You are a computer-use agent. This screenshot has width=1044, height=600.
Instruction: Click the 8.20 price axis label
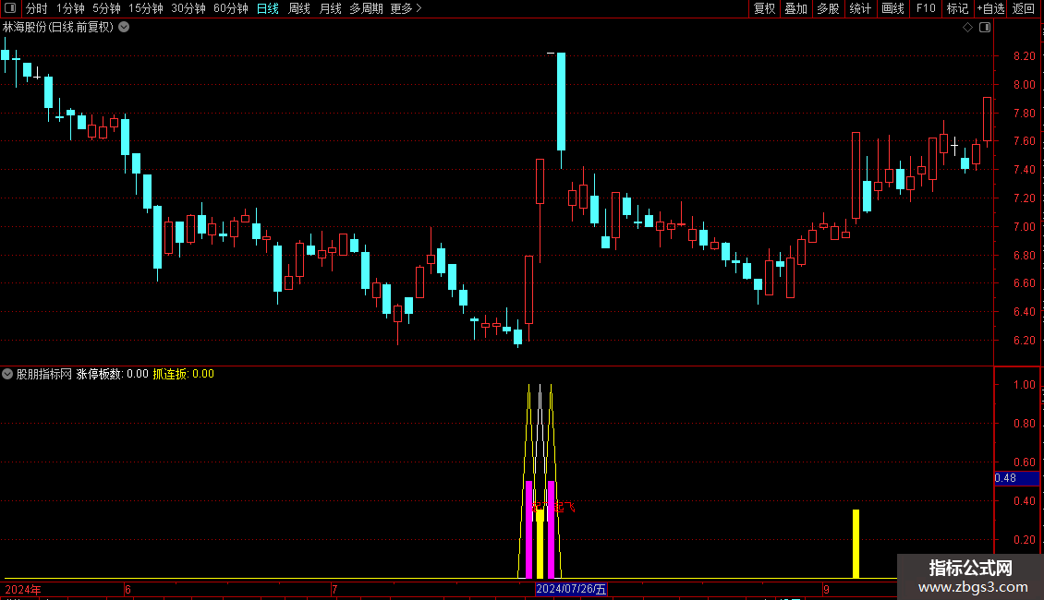[x=1024, y=56]
